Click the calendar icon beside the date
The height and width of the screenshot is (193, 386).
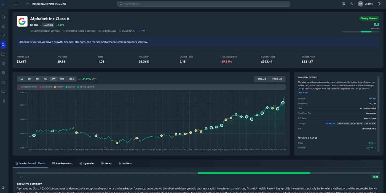[28, 4]
